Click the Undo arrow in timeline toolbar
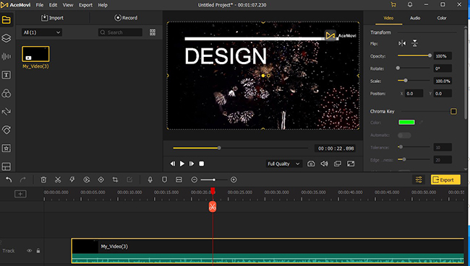The width and height of the screenshot is (470, 266). tap(9, 179)
